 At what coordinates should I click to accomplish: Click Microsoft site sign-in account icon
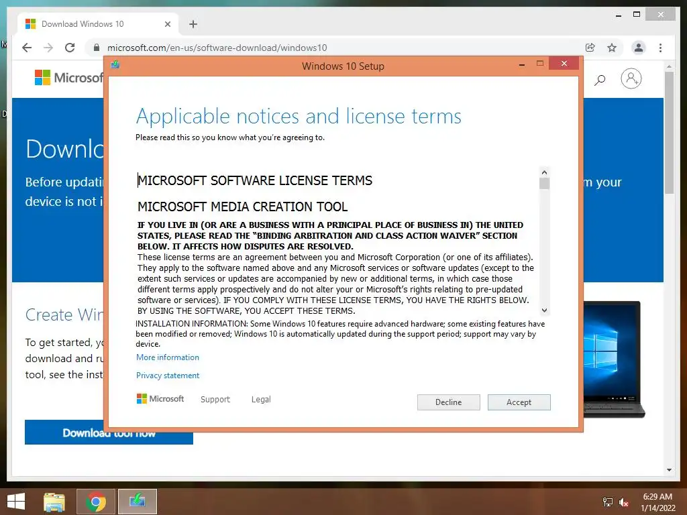pyautogui.click(x=631, y=79)
